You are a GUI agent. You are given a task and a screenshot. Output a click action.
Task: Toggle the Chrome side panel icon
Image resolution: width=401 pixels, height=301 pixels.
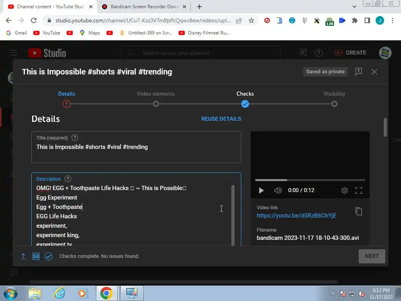[x=367, y=20]
